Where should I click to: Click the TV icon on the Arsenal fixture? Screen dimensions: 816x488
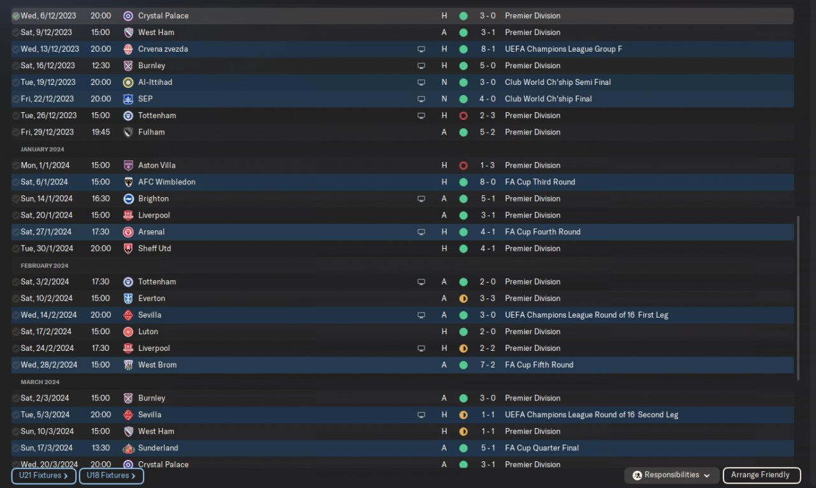coord(421,232)
